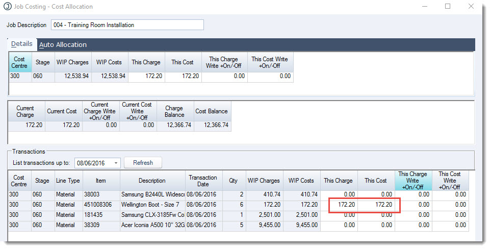Sort by WIP Charges header in top grid
Image resolution: width=490 pixels, height=249 pixels.
[73, 62]
